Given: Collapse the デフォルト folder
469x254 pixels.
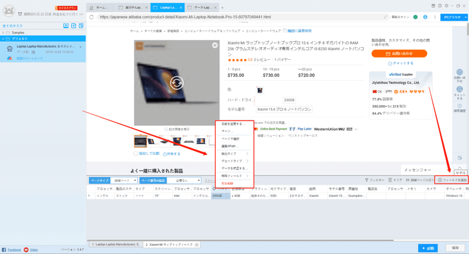Looking at the screenshot, I should 3,39.
